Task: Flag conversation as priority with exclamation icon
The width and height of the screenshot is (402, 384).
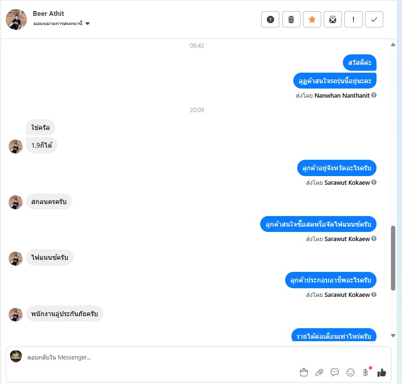Action: click(353, 19)
